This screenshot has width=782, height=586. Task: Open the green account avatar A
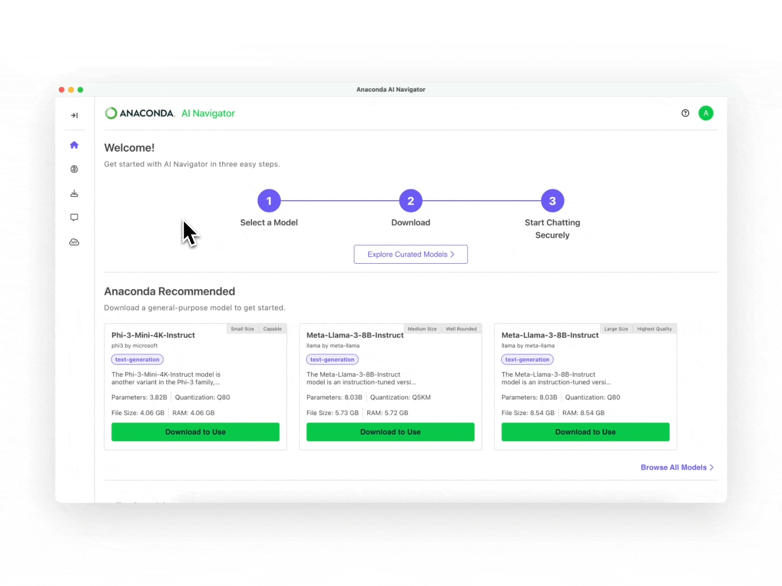coord(706,113)
